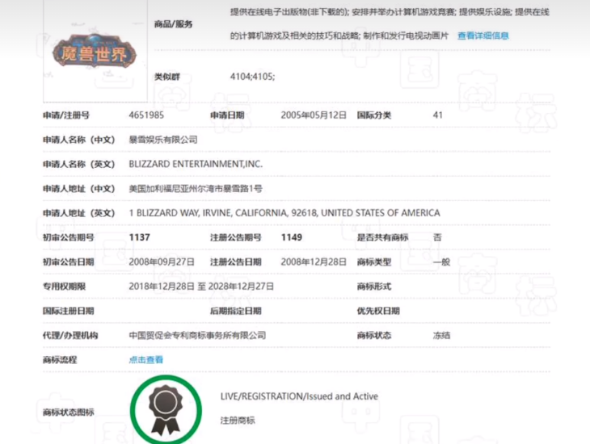Click the 申请人地址（中文） label
The width and height of the screenshot is (590, 444).
pyautogui.click(x=78, y=189)
